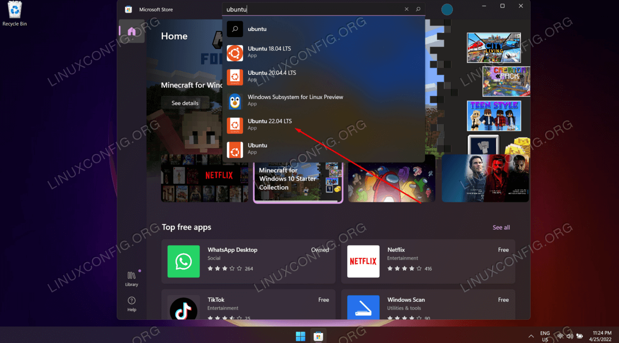
Task: Open the movie poster banner with two men
Action: [x=485, y=178]
